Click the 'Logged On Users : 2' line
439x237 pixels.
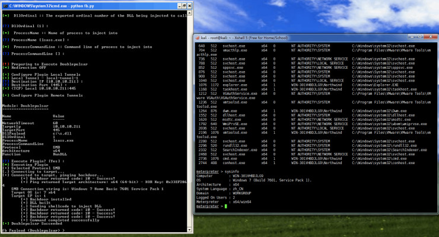[x=215, y=197]
